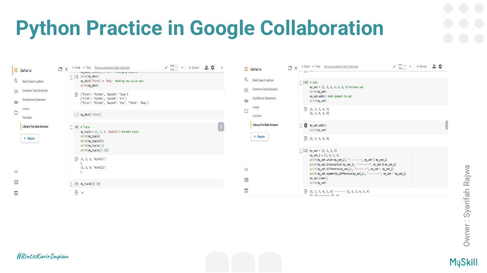This screenshot has height=273, width=487.
Task: Select Library For Data Science in right notebook
Action: point(265,125)
